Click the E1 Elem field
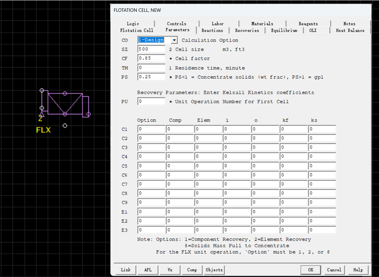This screenshot has width=379, height=277. (x=208, y=212)
